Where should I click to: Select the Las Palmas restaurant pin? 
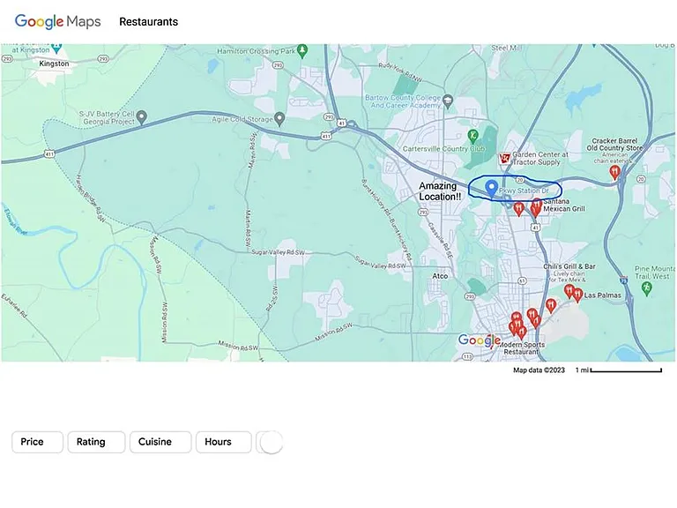click(x=577, y=295)
